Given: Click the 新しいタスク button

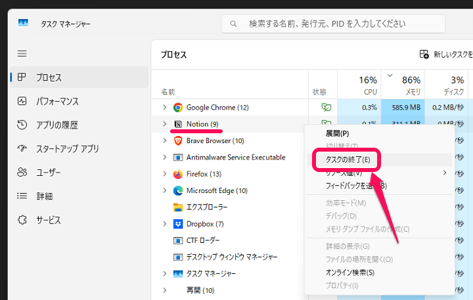Looking at the screenshot, I should pos(446,54).
